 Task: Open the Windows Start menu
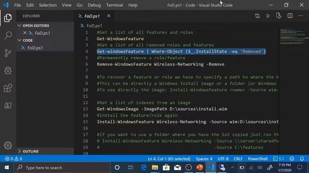(x=7, y=168)
